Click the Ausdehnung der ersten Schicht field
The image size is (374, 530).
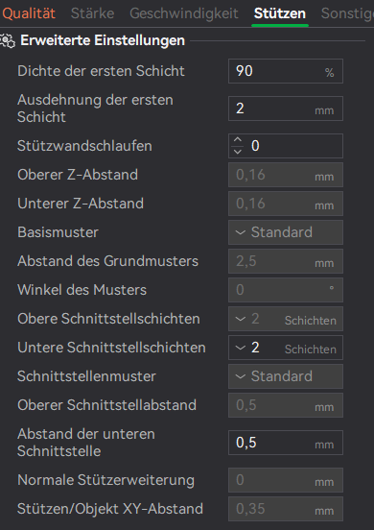coord(286,108)
